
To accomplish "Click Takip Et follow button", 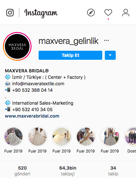I will [70, 55].
